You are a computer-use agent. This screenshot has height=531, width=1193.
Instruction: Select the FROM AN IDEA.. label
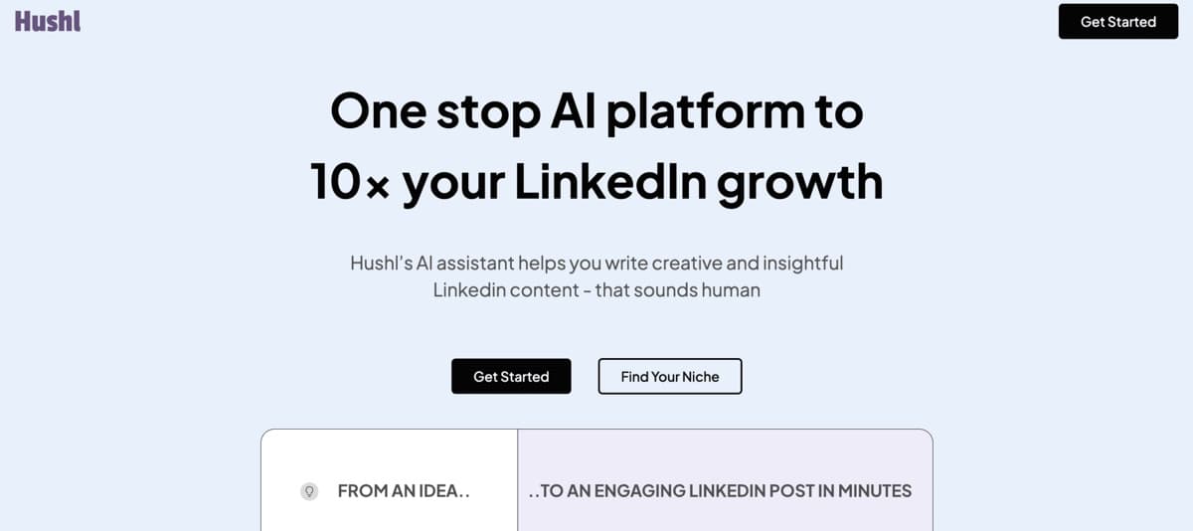(404, 491)
